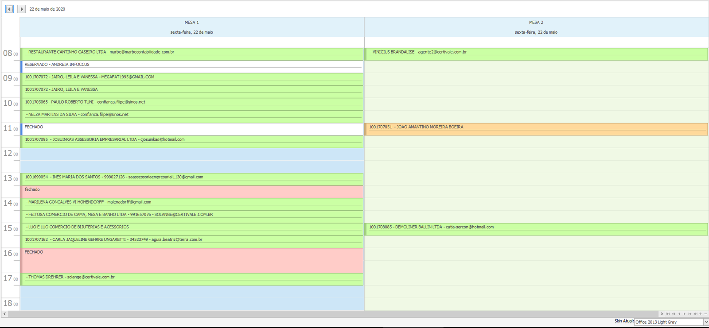
Task: Click the Office 2013 Light Gray combo box
Action: coord(668,322)
